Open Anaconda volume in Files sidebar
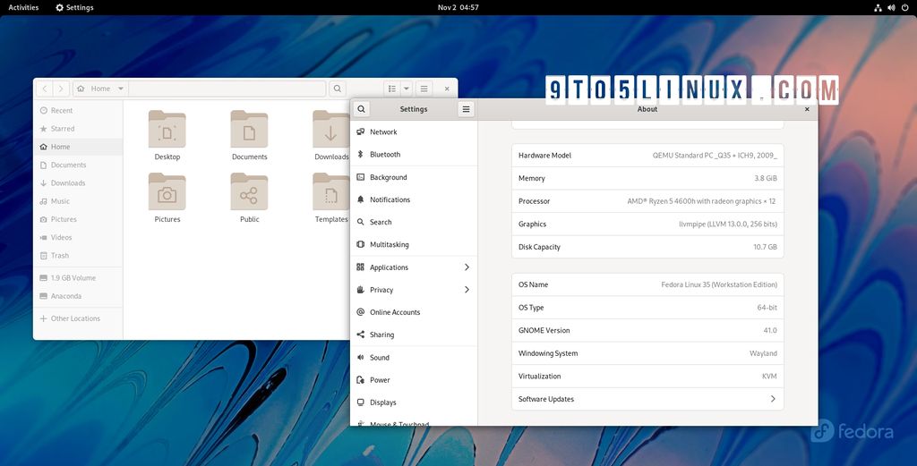Screen dimensions: 917x466 [x=78, y=296]
